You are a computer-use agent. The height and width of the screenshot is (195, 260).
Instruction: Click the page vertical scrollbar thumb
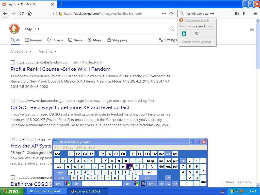pyautogui.click(x=258, y=46)
